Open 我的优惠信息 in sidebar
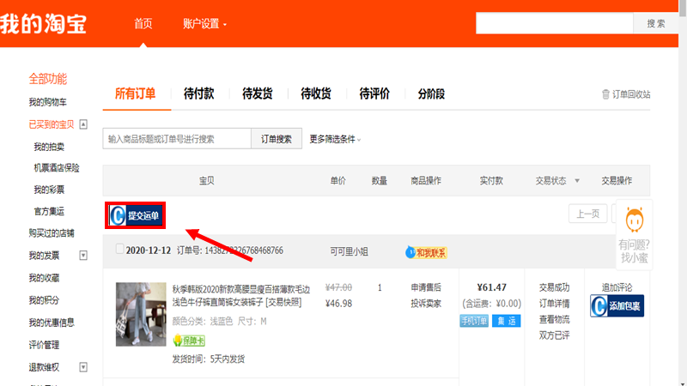The width and height of the screenshot is (687, 386). click(x=52, y=323)
